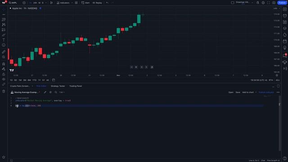The width and height of the screenshot is (288, 162).
Task: Select the ruler Measure tool
Action: click(x=4, y=52)
